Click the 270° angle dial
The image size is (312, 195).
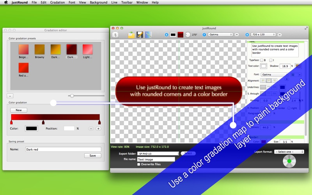point(188,35)
